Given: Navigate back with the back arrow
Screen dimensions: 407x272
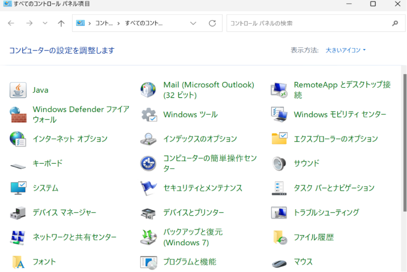Looking at the screenshot, I should click(x=11, y=23).
